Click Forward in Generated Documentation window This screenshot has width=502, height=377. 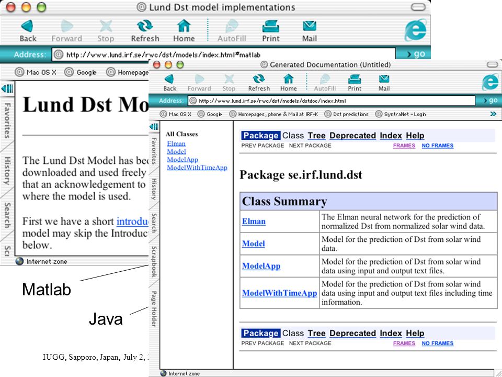199,83
